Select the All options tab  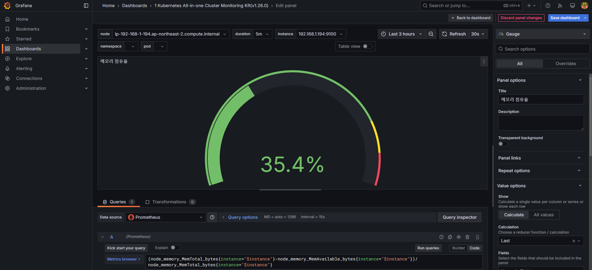tap(520, 64)
